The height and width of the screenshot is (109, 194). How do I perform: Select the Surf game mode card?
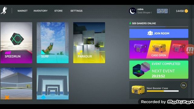point(53,43)
